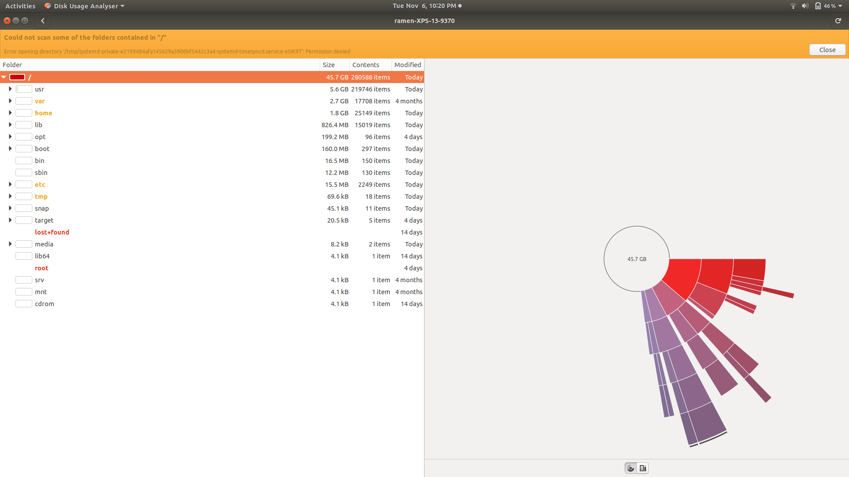Sort folders by the Size column
The image size is (849, 477).
pyautogui.click(x=329, y=64)
